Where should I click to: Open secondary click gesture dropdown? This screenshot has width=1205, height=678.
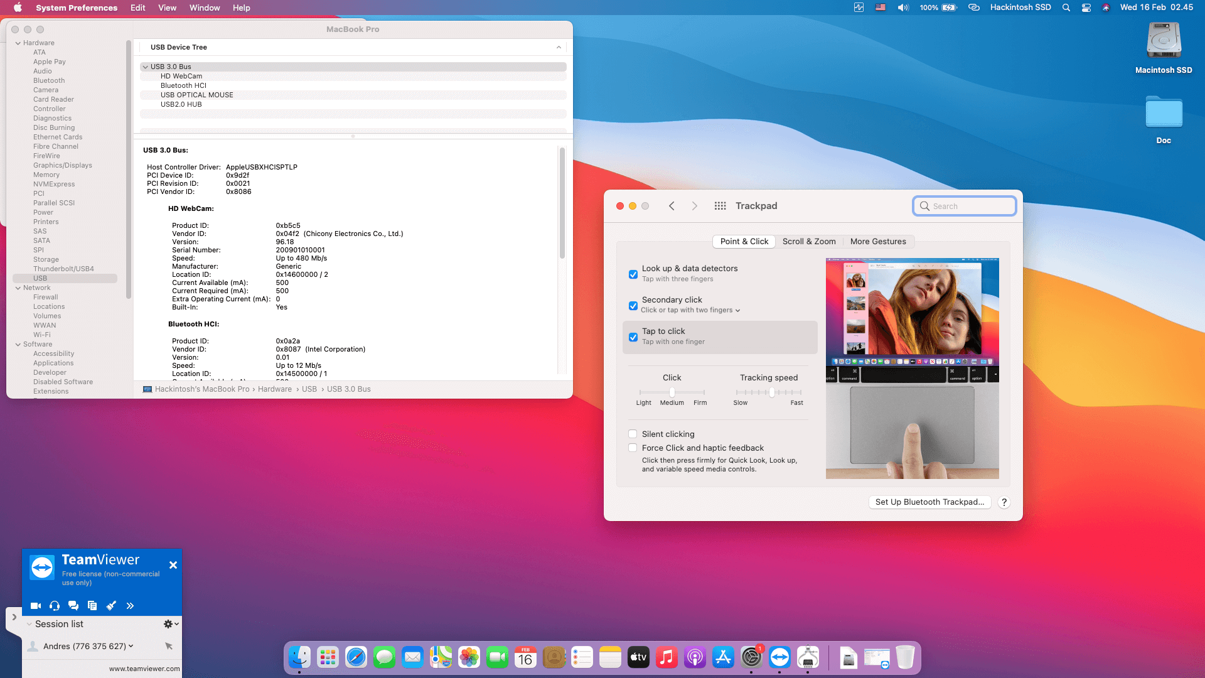[690, 310]
